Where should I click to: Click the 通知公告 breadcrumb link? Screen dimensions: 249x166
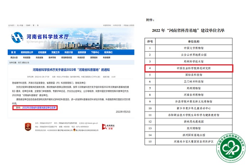click(x=26, y=62)
